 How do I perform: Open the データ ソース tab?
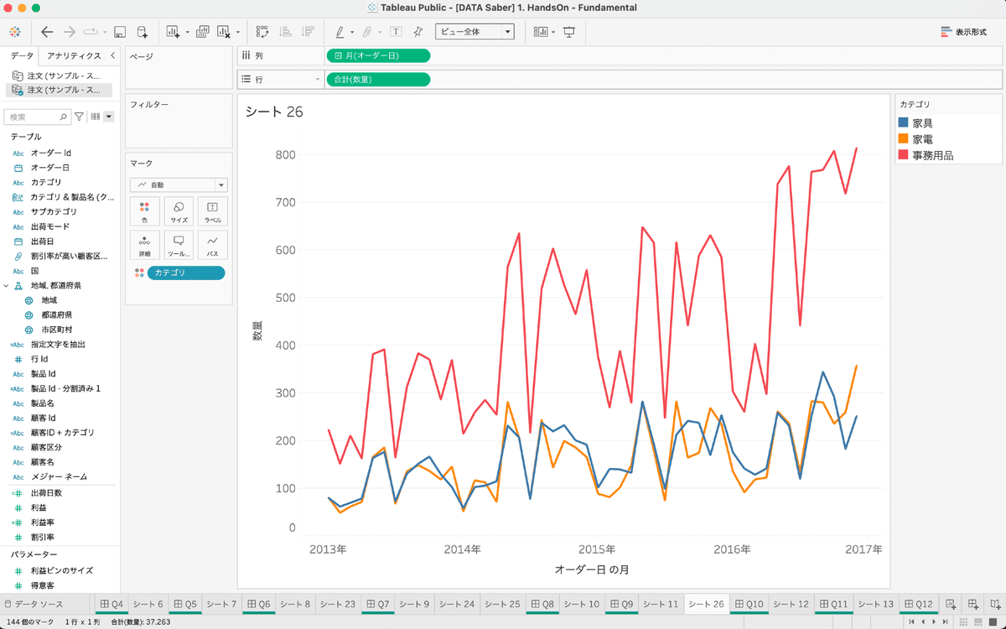[x=34, y=604]
